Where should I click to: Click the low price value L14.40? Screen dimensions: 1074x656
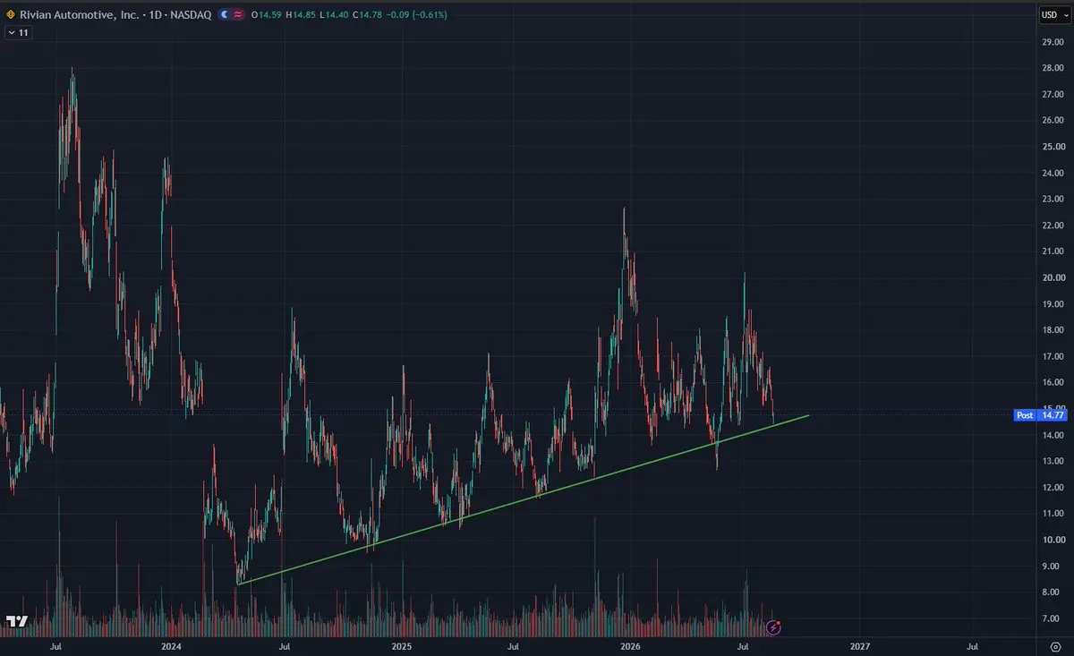(335, 15)
